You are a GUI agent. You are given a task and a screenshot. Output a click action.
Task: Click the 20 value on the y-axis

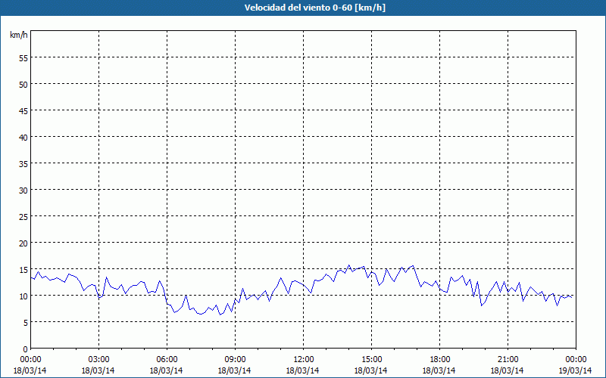pos(23,243)
